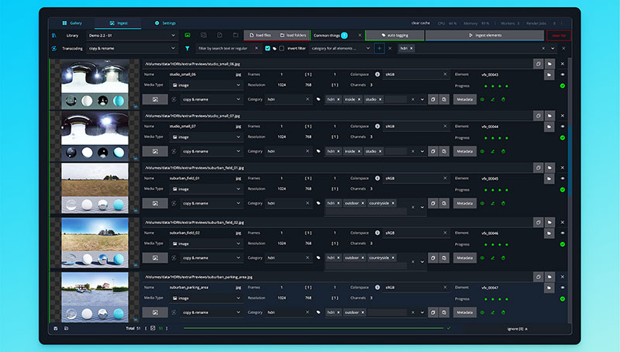Remove the studio tag from studio_small_07
The image size is (620, 352).
click(x=380, y=151)
